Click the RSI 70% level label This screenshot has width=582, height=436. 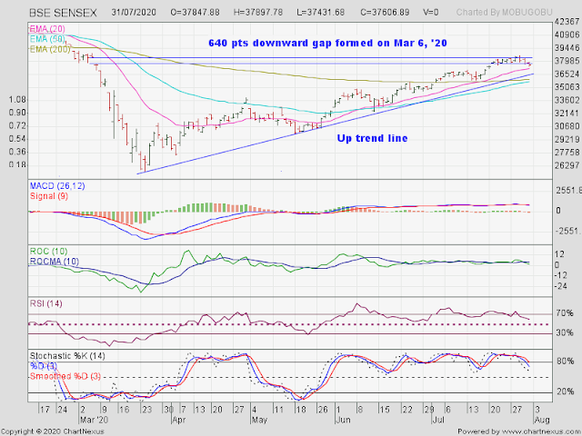565,313
